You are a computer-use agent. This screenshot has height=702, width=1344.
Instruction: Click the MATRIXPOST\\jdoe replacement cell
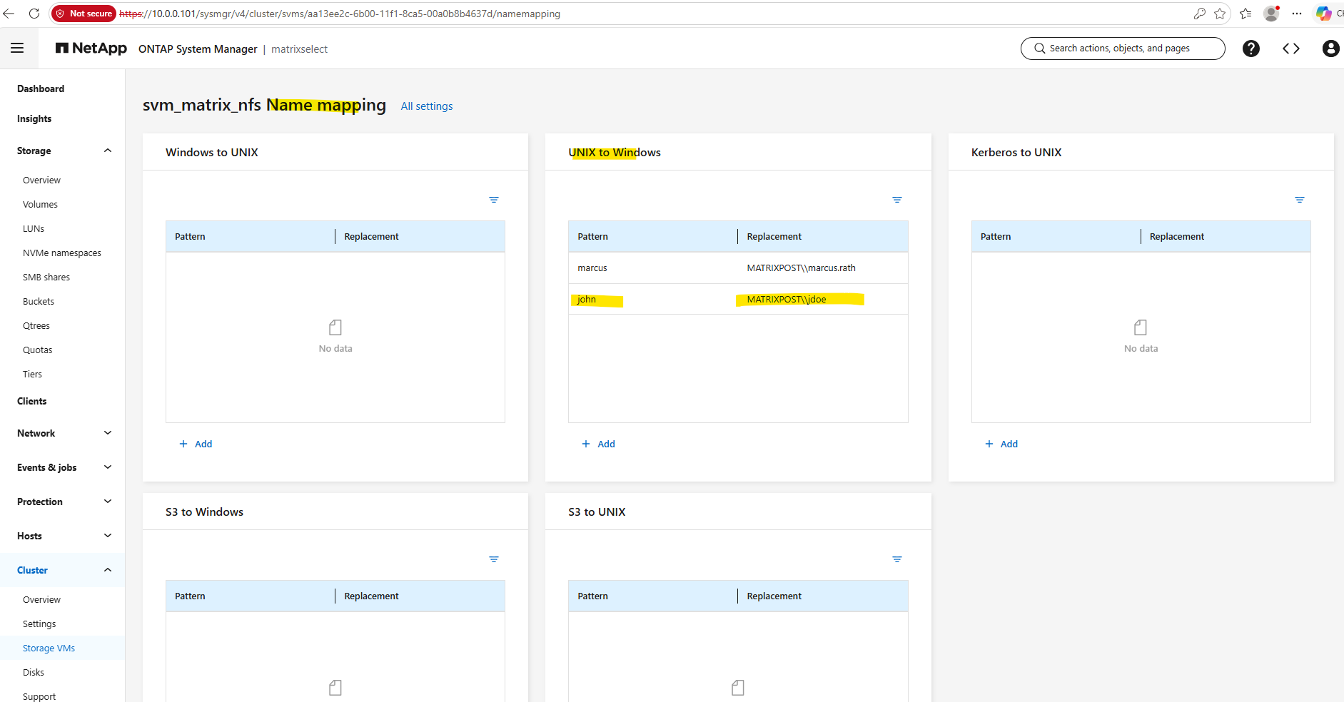(x=787, y=300)
